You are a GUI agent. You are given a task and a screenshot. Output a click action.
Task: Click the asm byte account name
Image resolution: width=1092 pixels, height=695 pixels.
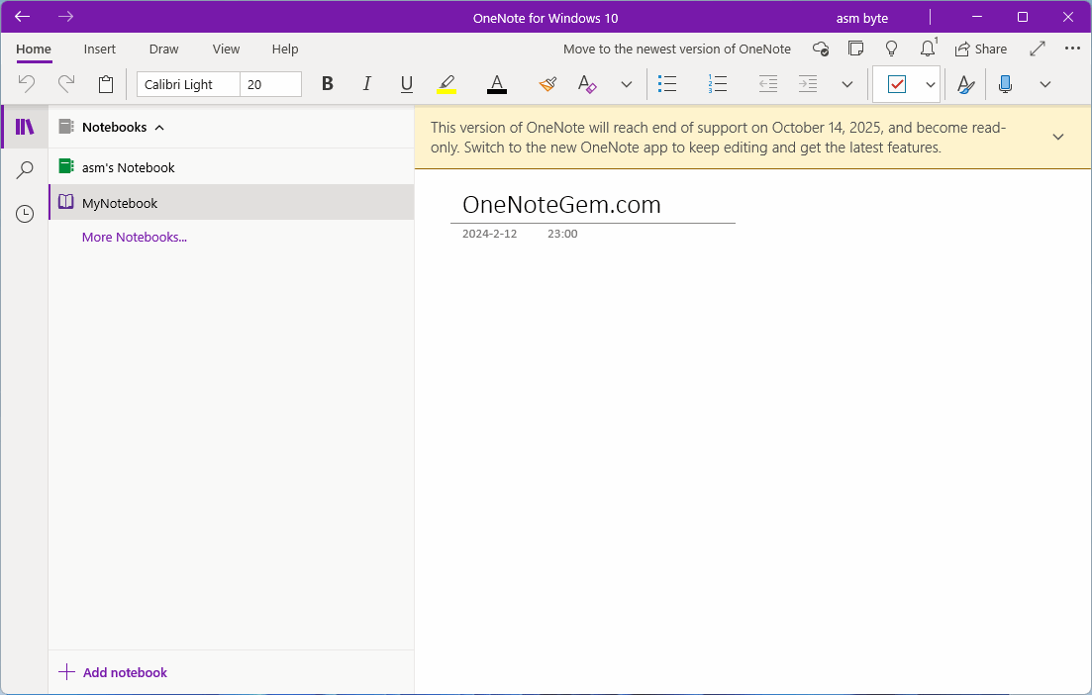point(862,18)
